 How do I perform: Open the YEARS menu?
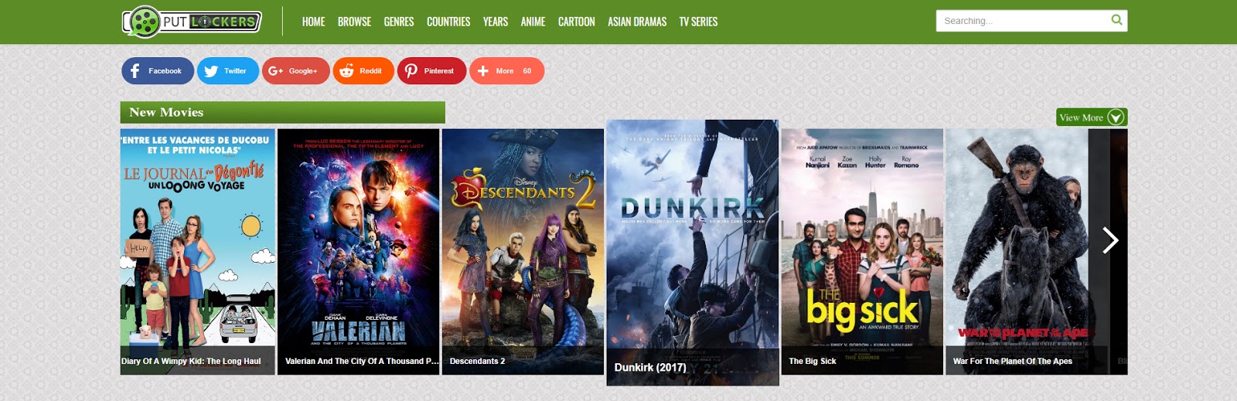(496, 22)
